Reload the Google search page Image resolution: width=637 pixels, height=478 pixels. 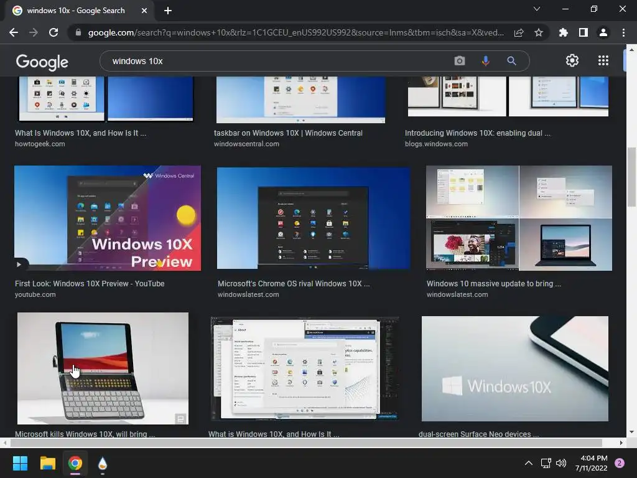pos(53,32)
